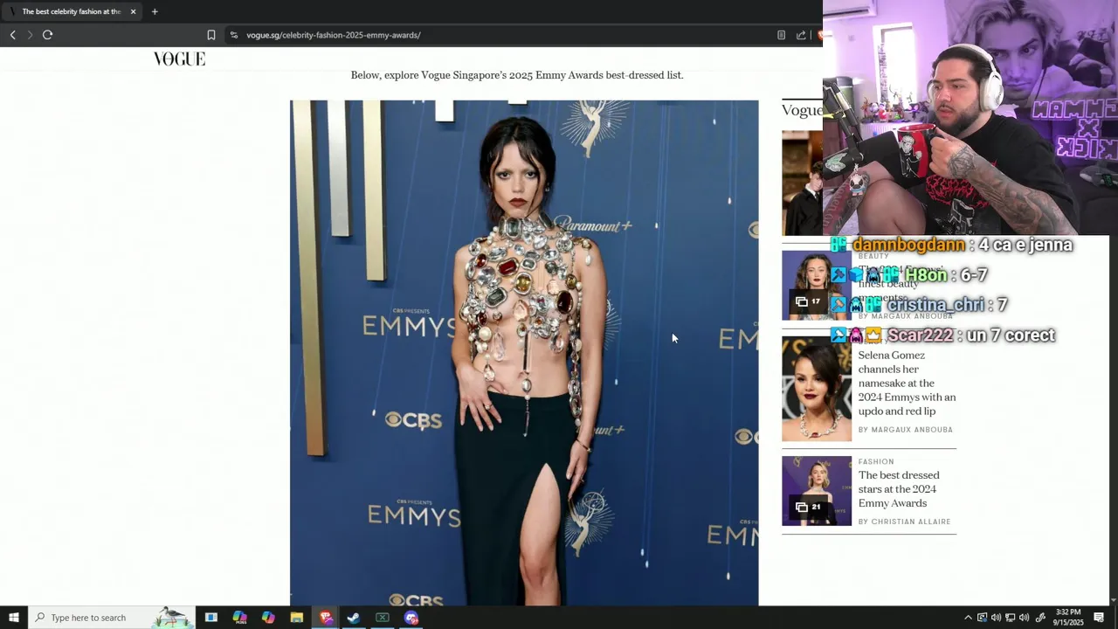Click the browser forward arrow
The height and width of the screenshot is (629, 1118).
click(30, 35)
